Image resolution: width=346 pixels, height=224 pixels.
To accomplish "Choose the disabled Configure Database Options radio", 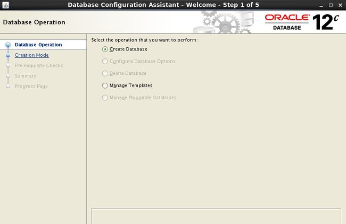I will [105, 61].
